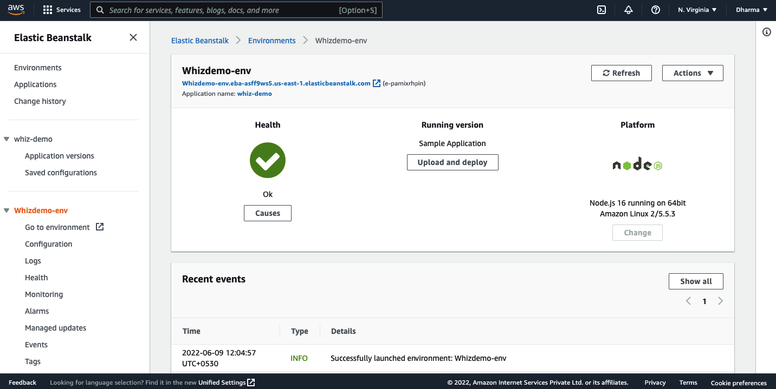The width and height of the screenshot is (776, 389).
Task: Click the Causes button
Action: coord(268,213)
